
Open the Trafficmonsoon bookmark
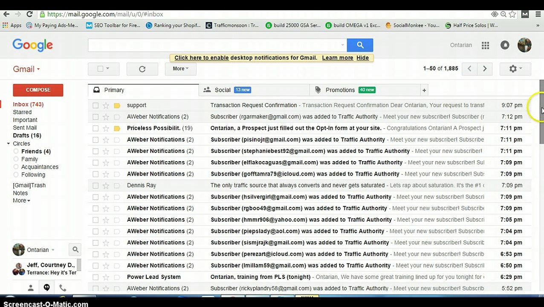point(232,25)
